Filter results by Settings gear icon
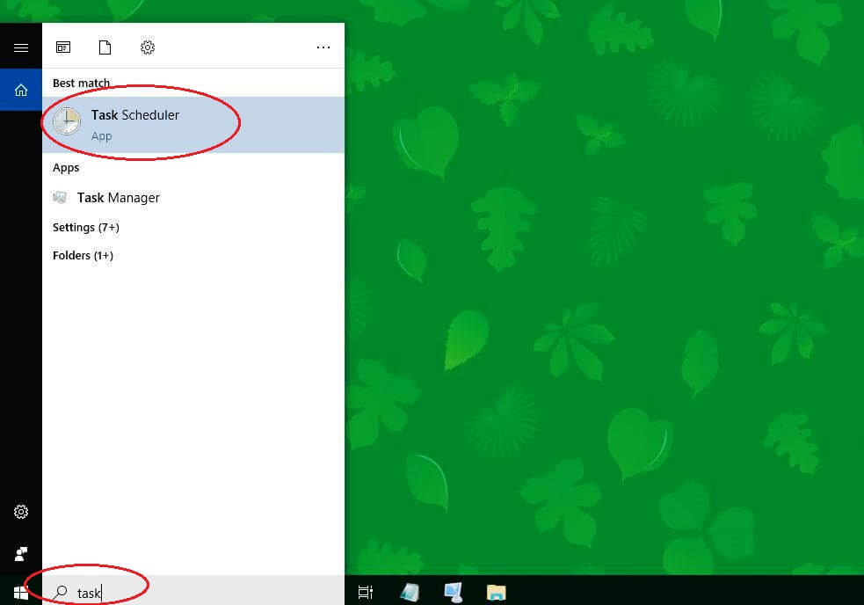 (x=147, y=47)
